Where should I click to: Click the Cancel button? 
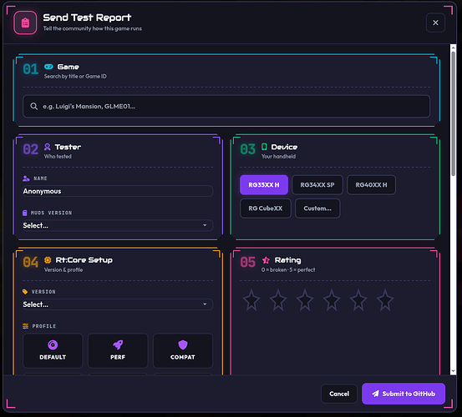(339, 394)
